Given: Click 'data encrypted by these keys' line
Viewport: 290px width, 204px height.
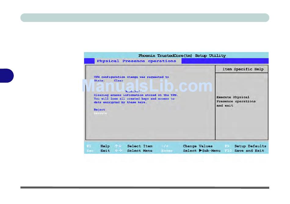Looking at the screenshot, I should (120, 102).
